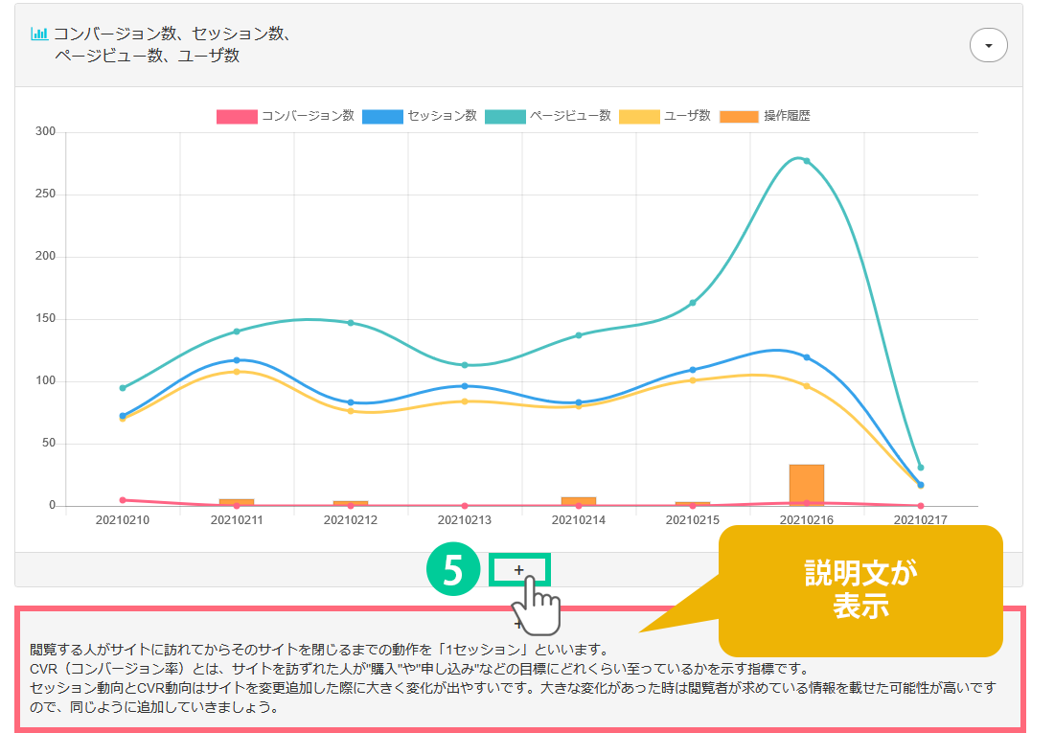Expand the description with the plus button

(x=518, y=570)
